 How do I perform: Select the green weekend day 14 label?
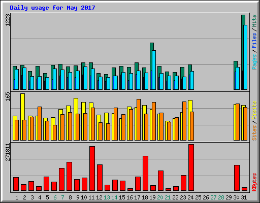point(114,197)
